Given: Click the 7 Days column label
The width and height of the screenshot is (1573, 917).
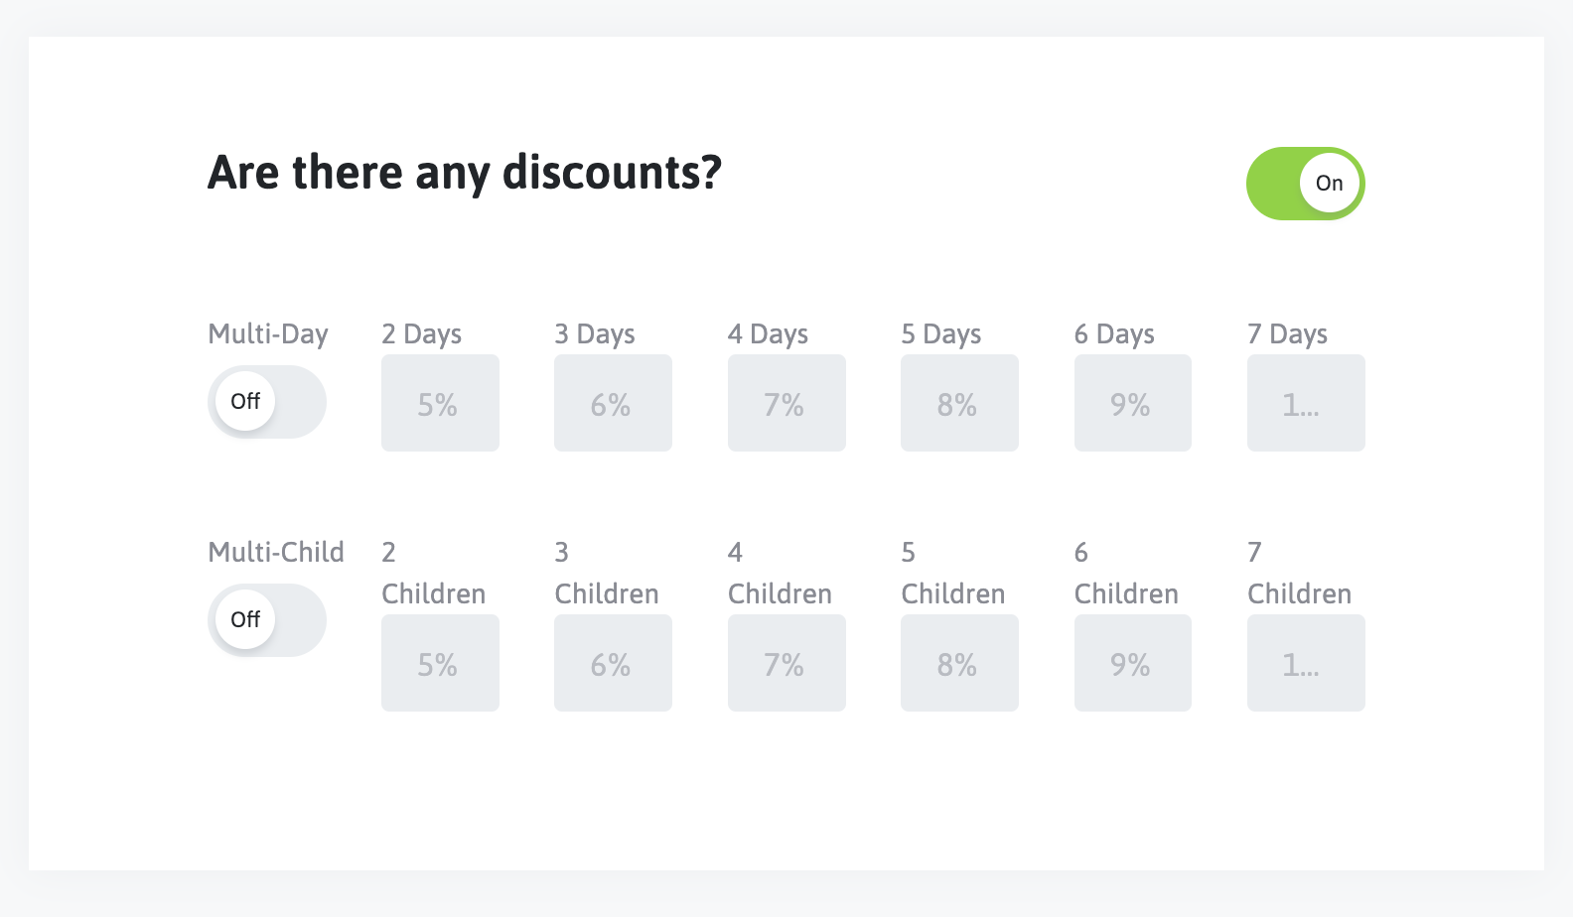Looking at the screenshot, I should [1287, 334].
